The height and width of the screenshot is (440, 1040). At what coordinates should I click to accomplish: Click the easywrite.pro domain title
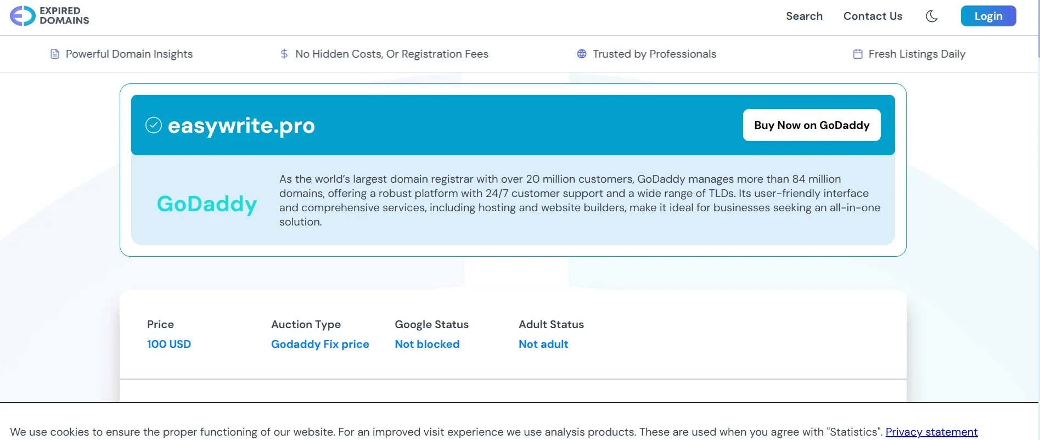tap(241, 126)
